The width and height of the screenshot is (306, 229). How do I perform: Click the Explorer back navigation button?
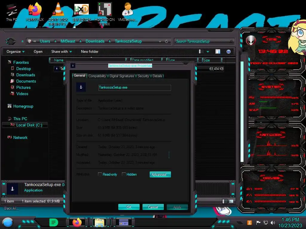pos(10,41)
